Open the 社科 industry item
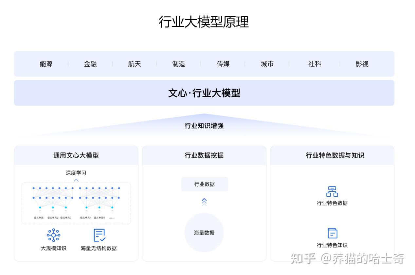415x275 pixels. click(x=315, y=64)
